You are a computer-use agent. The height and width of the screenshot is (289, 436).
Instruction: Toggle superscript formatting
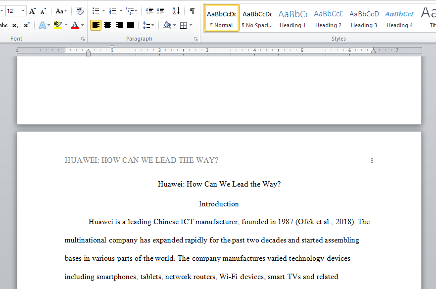click(x=26, y=25)
